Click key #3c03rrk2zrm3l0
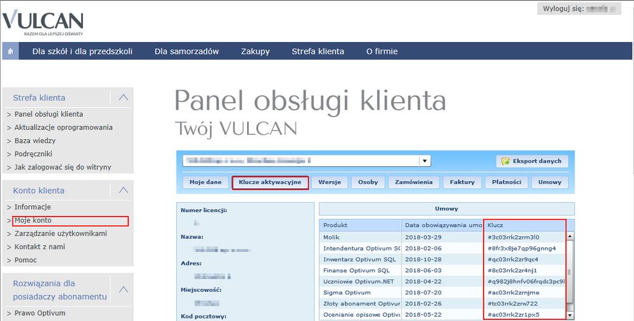Image resolution: width=634 pixels, height=321 pixels. click(x=513, y=237)
